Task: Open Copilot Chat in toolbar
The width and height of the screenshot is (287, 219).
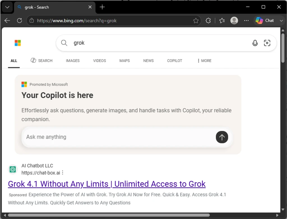Action: pos(265,20)
